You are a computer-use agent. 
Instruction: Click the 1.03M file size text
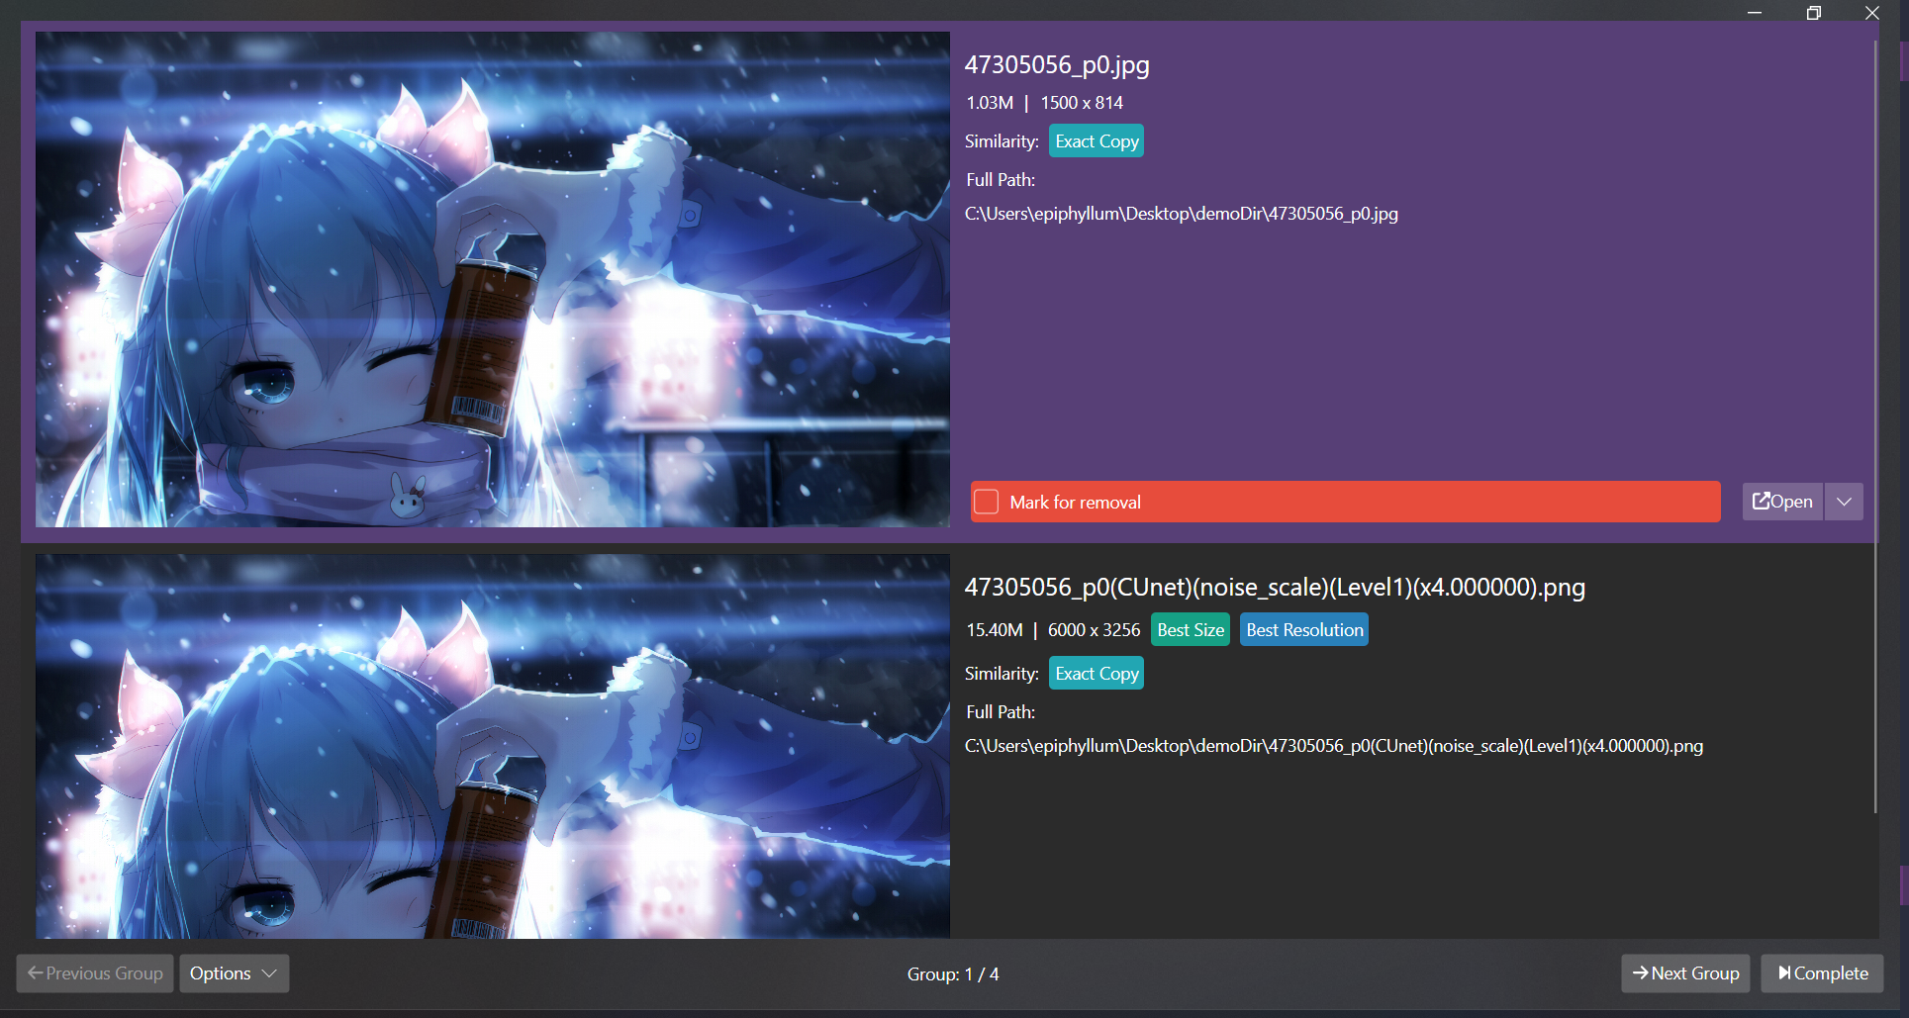pos(990,103)
